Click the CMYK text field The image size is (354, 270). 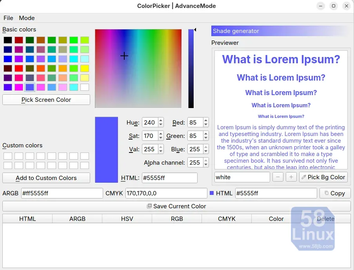tap(166, 193)
